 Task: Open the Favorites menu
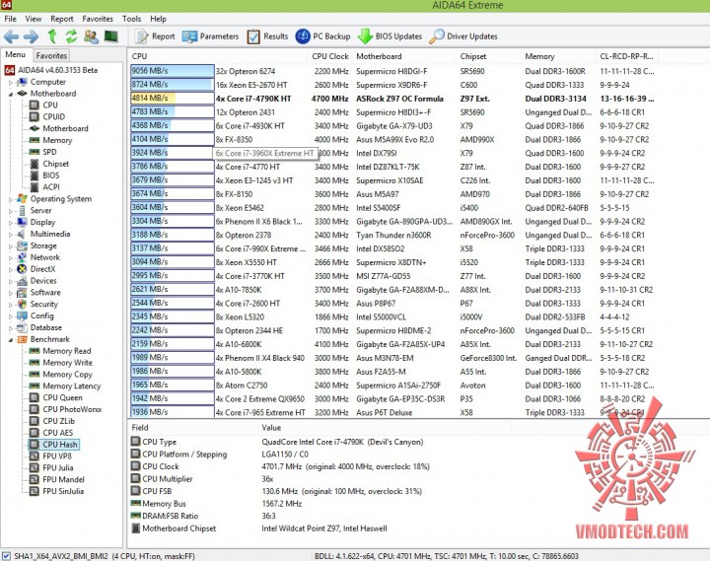coord(98,19)
